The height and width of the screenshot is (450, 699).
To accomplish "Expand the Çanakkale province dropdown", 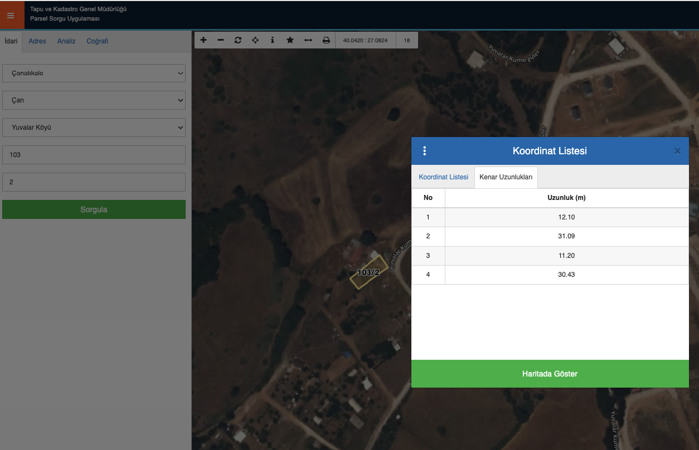I will pyautogui.click(x=94, y=73).
